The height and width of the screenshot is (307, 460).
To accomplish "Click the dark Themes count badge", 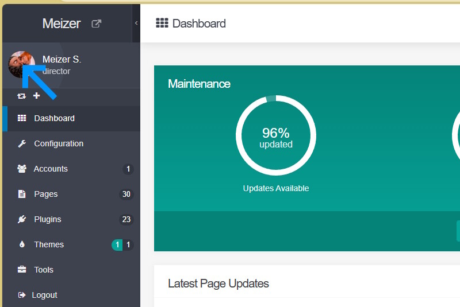I will [x=128, y=244].
